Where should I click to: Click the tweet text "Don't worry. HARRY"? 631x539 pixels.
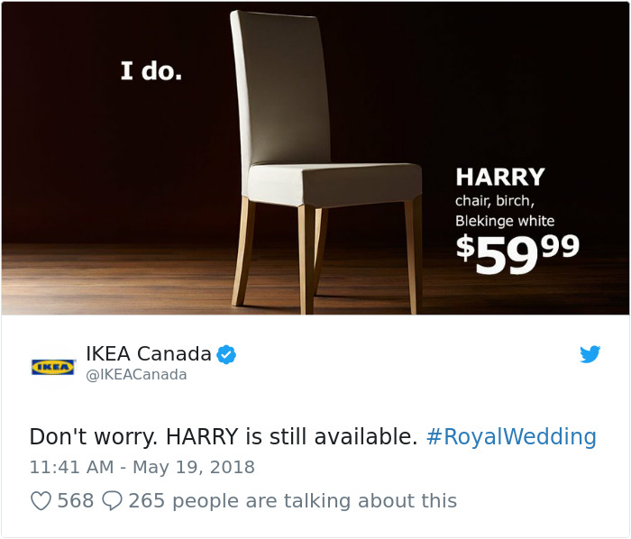[x=134, y=436]
